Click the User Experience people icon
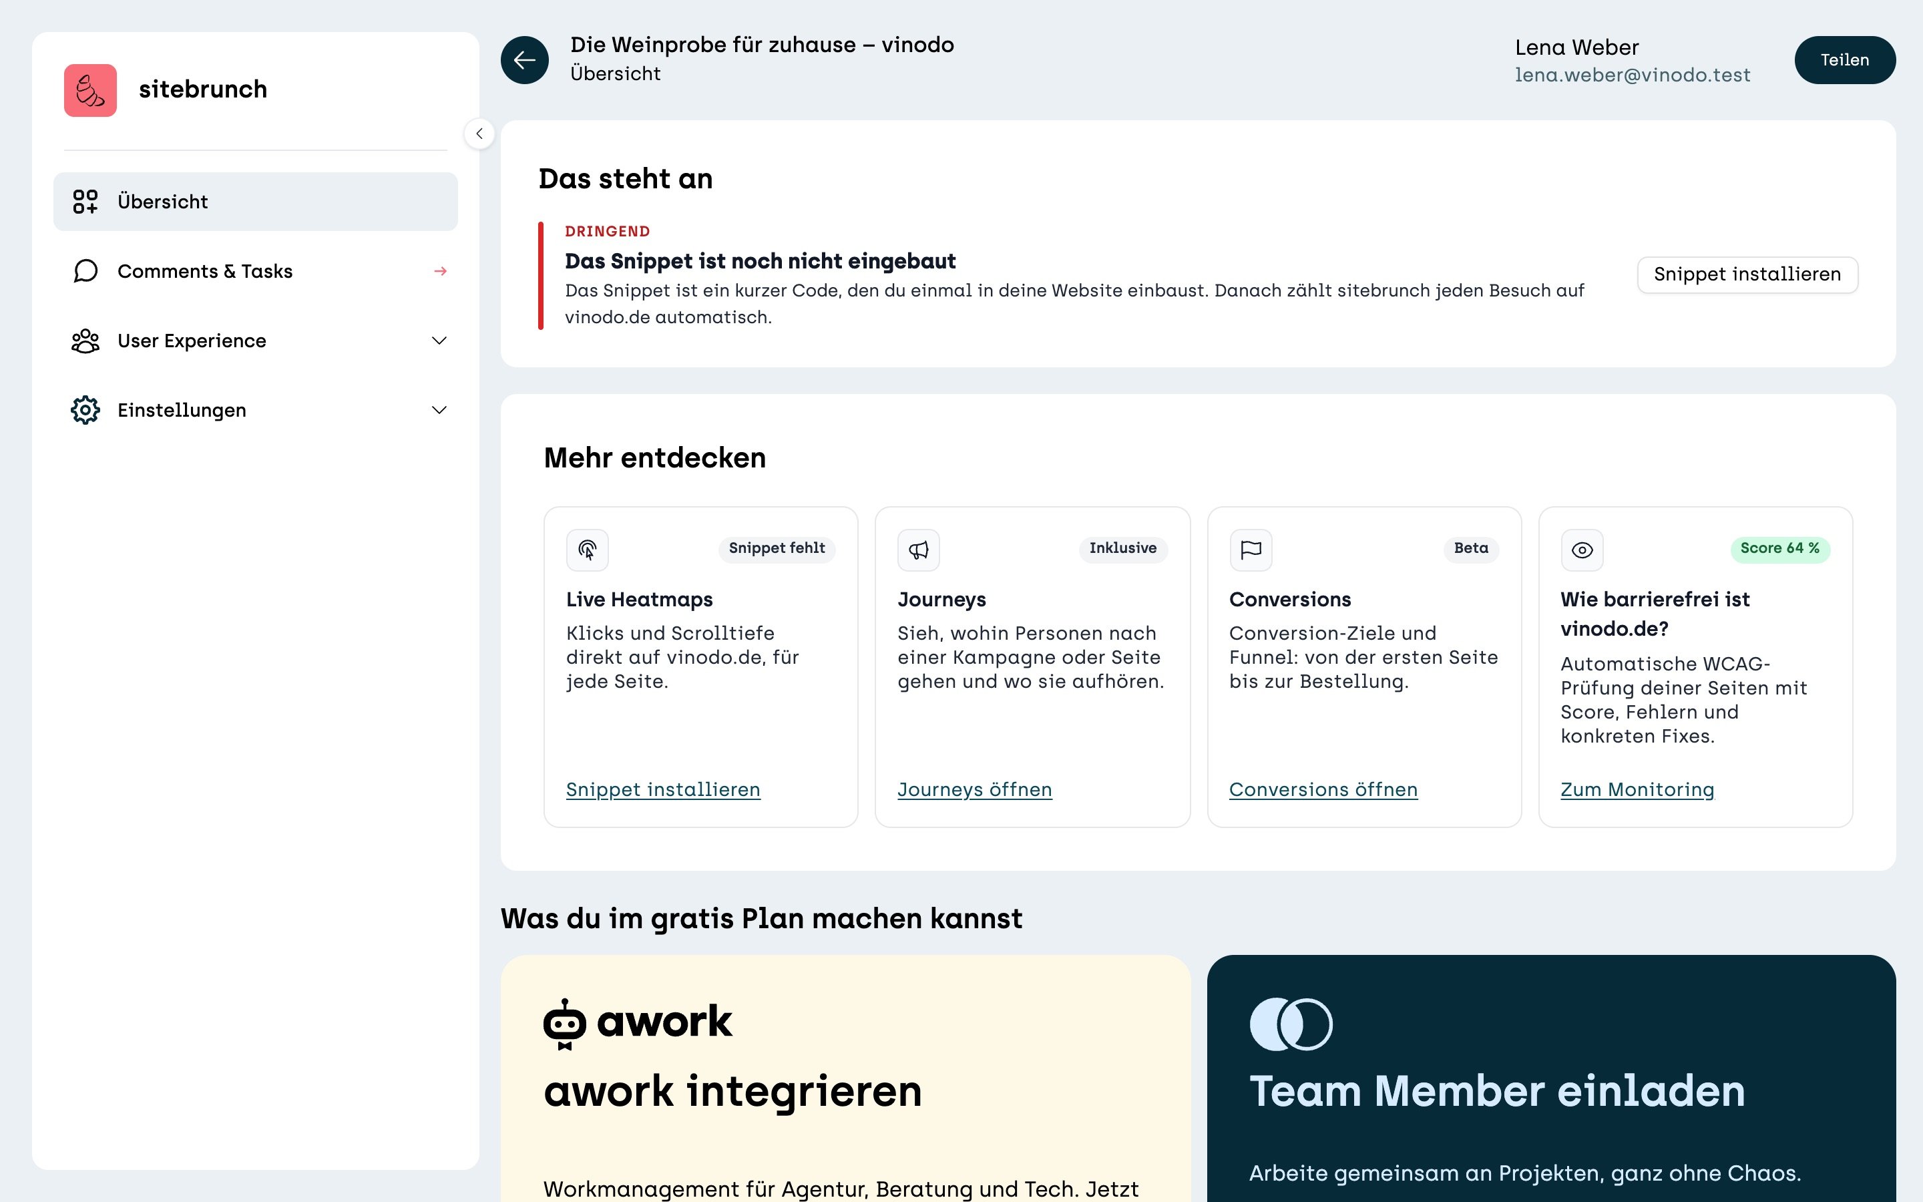The image size is (1923, 1202). click(85, 341)
